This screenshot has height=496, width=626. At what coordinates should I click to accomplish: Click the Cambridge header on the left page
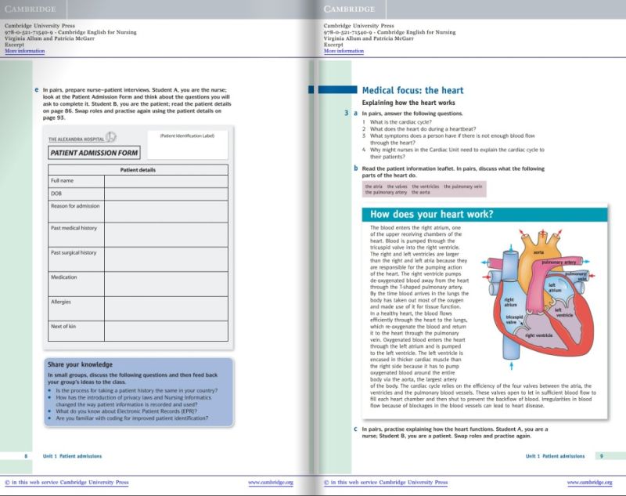click(x=30, y=8)
